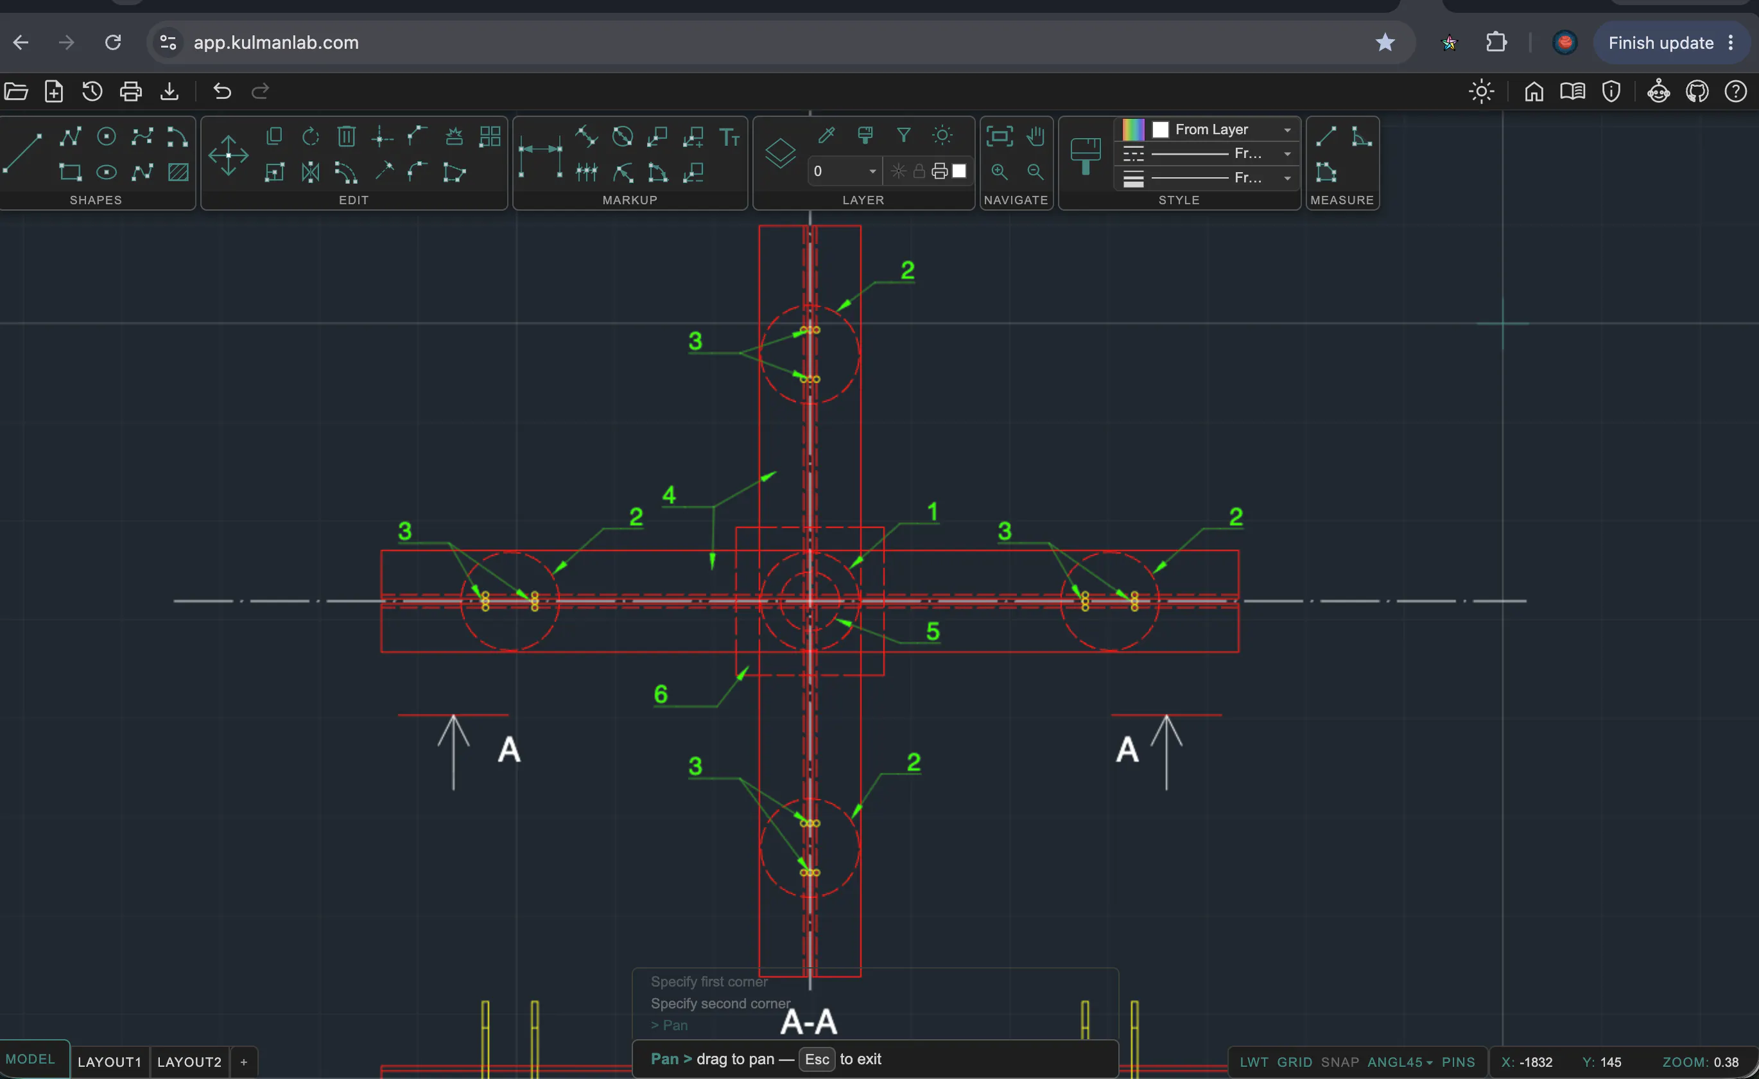Pick the Rectangle shape tool
Screen dimensions: 1759x1079
(x=70, y=171)
